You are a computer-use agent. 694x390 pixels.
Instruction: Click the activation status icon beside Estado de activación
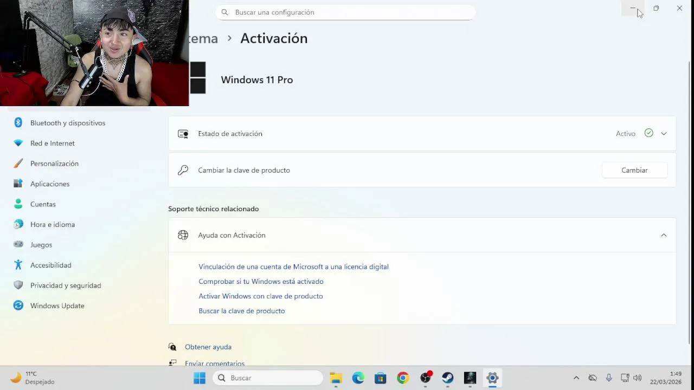[183, 134]
